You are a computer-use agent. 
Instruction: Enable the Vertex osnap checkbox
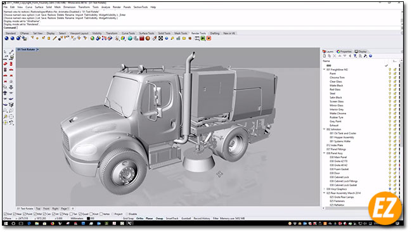coord(101,214)
